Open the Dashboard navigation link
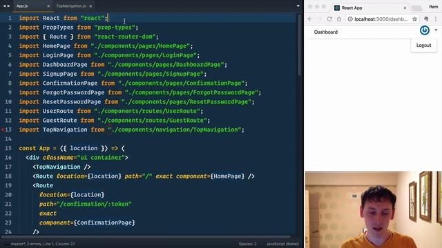Viewport: 442px width, 248px height. 325,32
